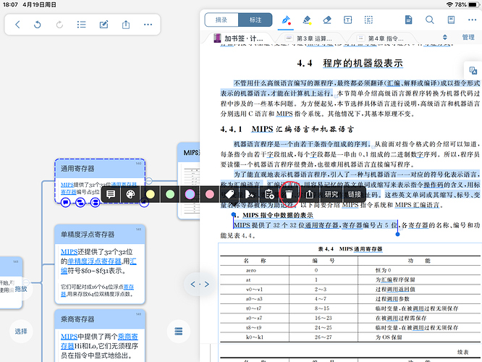Click the 管理 manage button
Image resolution: width=482 pixels, height=362 pixels.
pos(468,38)
